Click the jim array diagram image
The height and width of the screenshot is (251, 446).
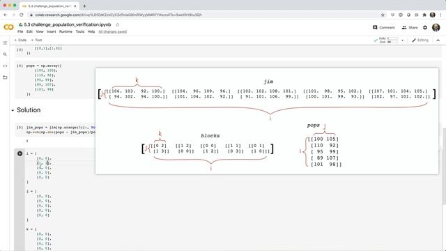pos(266,99)
